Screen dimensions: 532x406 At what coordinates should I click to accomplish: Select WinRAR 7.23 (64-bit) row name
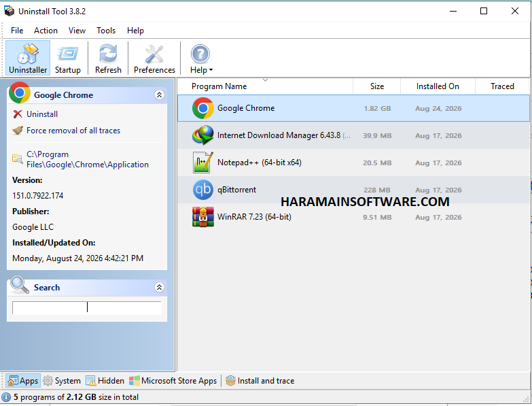(254, 217)
